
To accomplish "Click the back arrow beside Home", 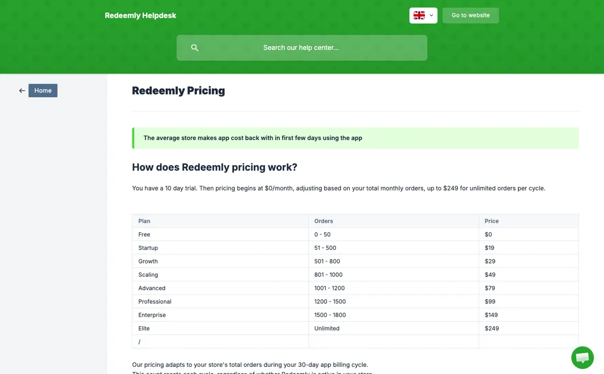I will click(22, 91).
